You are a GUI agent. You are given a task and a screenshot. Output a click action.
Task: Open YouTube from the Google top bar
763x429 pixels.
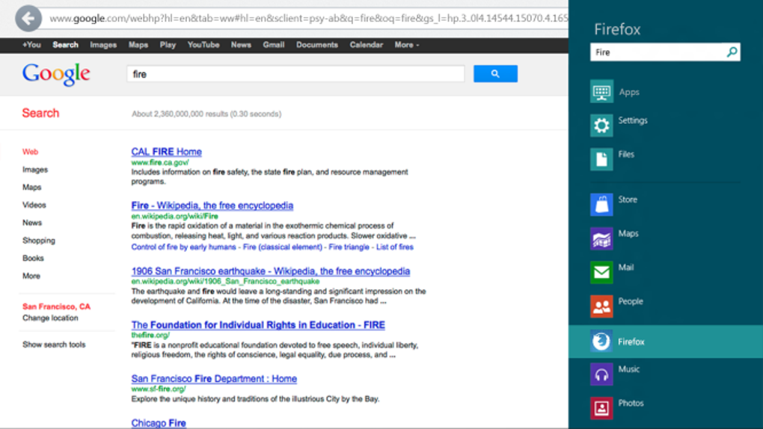click(203, 45)
